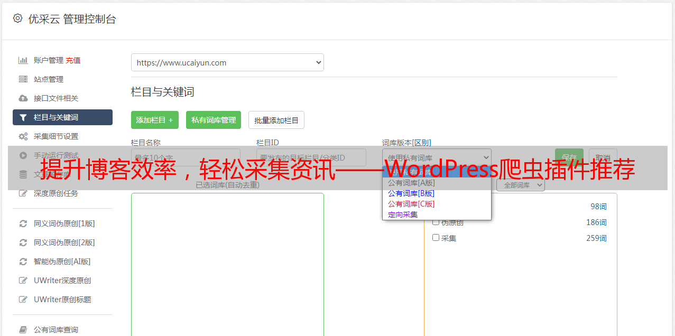Click the 98词 count
The image size is (675, 336).
[x=598, y=207]
